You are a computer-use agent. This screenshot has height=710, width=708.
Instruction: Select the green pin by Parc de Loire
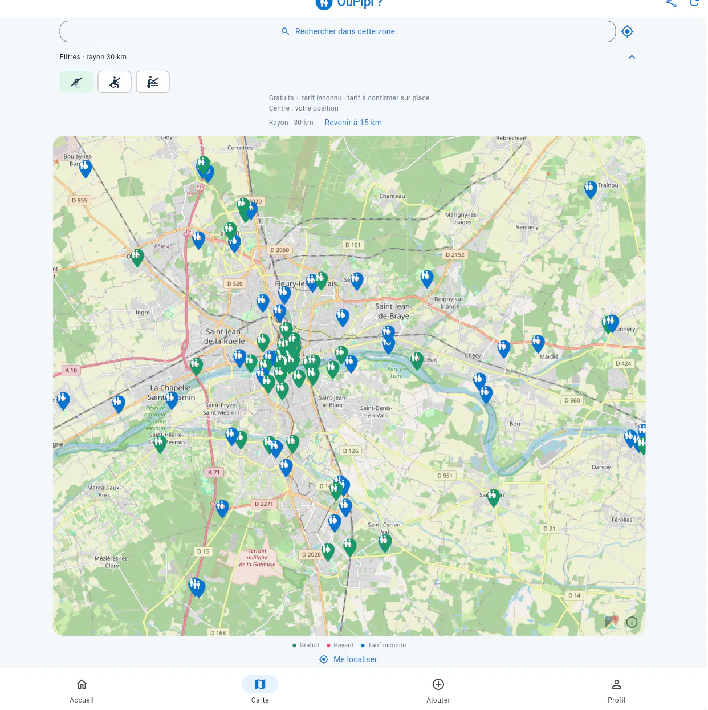[417, 360]
